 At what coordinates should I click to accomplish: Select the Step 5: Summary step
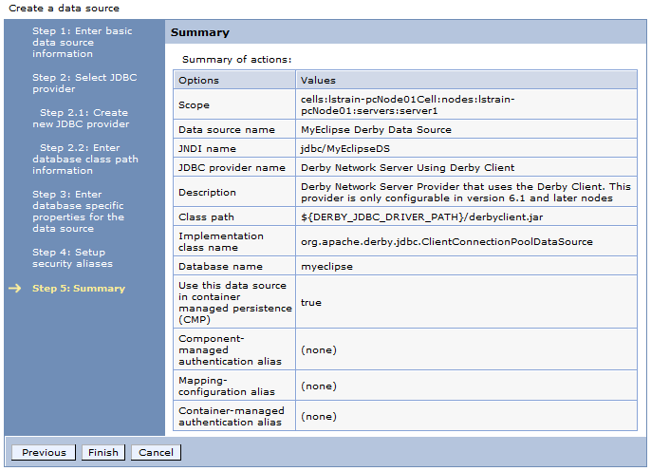[x=79, y=289]
